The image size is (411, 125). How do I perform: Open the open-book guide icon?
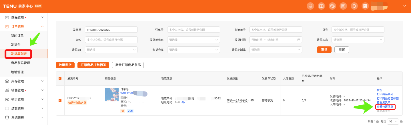click(x=321, y=6)
